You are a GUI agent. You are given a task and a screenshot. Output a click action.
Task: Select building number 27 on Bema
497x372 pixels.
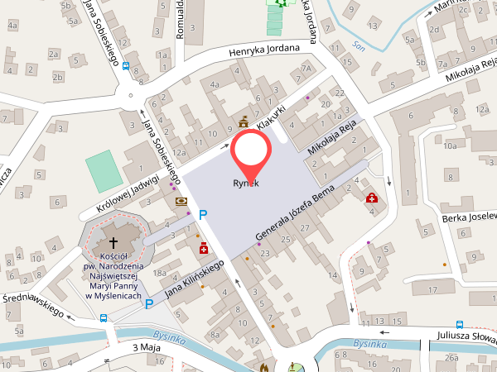point(305,228)
